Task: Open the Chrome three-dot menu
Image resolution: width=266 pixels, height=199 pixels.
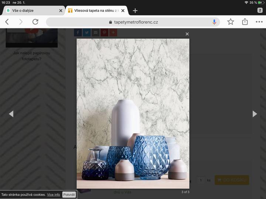Action: [259, 22]
